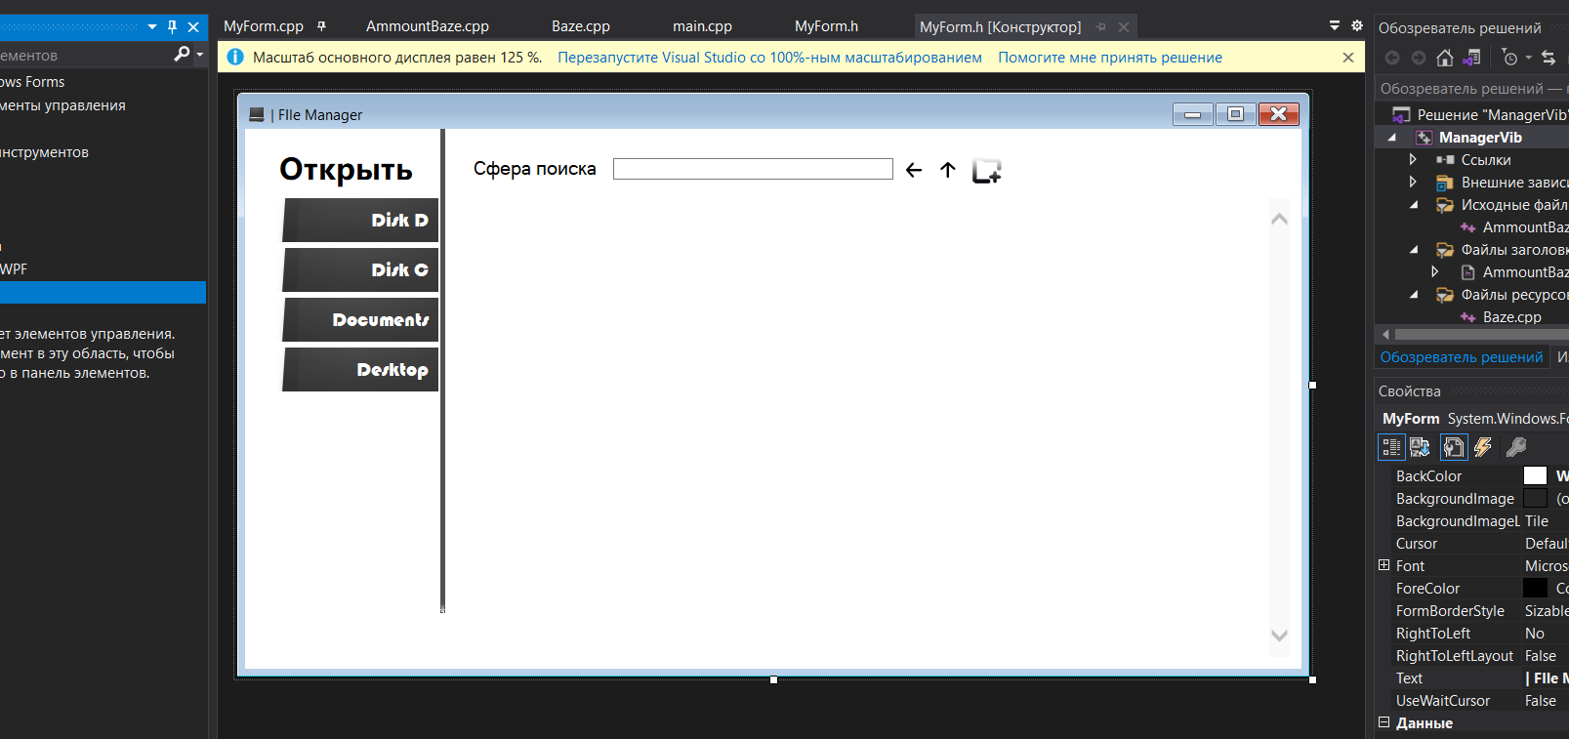Click the up arrow icon in File Manager form
The width and height of the screenshot is (1569, 739).
pyautogui.click(x=947, y=170)
